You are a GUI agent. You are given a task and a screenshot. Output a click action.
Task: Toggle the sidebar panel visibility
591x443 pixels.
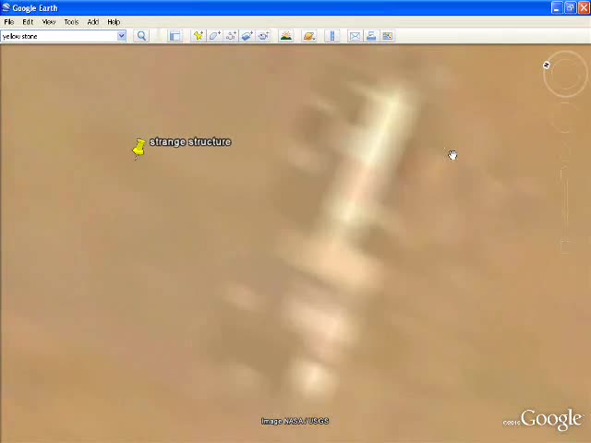(x=175, y=36)
